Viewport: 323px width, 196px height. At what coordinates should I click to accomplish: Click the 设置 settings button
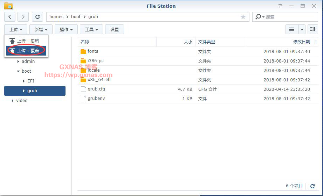pos(115,29)
